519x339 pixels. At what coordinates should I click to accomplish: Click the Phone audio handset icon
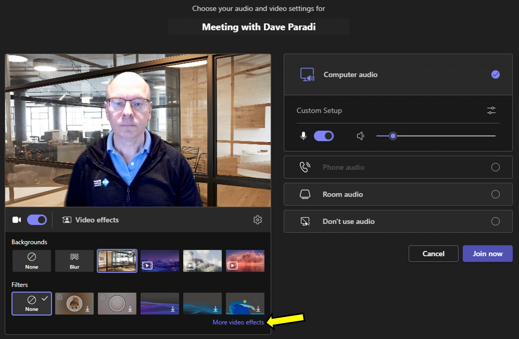(305, 167)
